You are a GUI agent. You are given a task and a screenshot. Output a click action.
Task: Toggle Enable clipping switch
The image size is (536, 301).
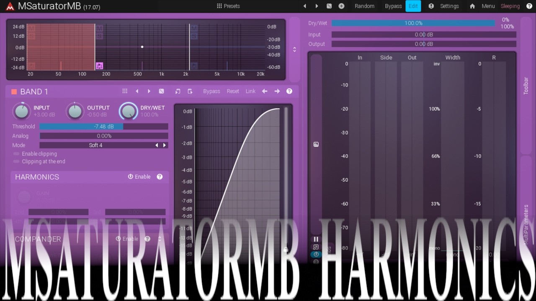coord(16,154)
